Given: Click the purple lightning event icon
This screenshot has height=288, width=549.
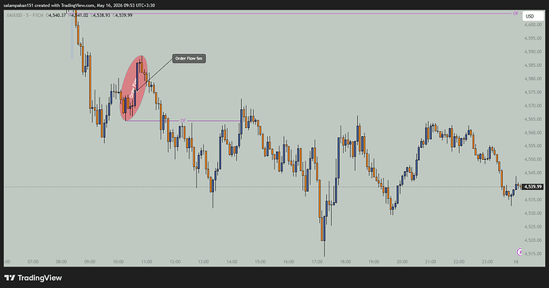Looking at the screenshot, I should click(520, 252).
